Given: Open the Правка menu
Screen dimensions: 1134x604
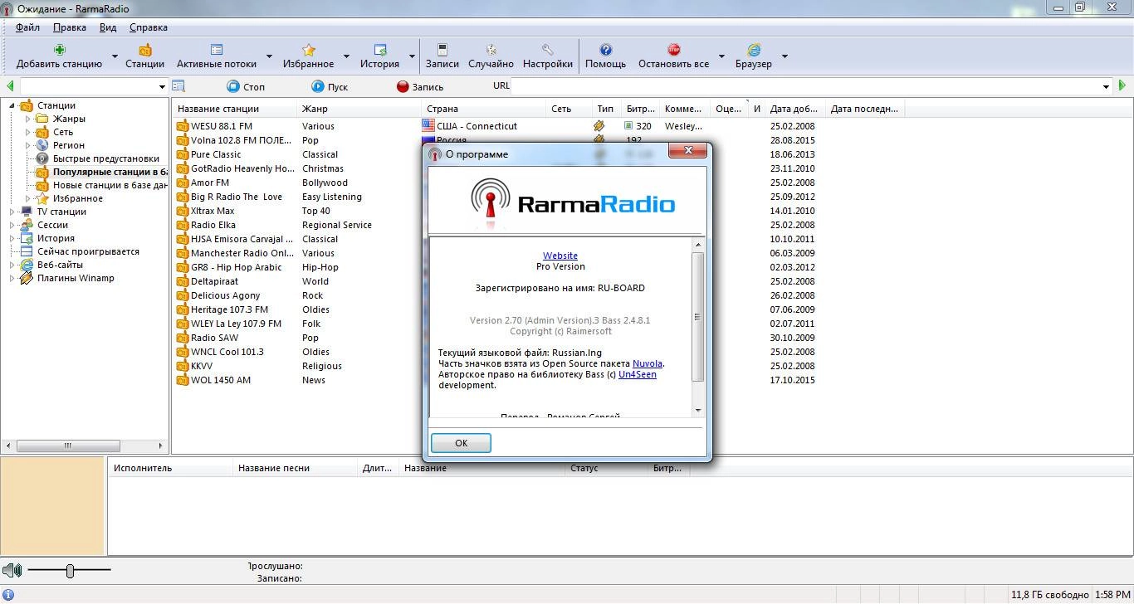Looking at the screenshot, I should click(x=70, y=27).
